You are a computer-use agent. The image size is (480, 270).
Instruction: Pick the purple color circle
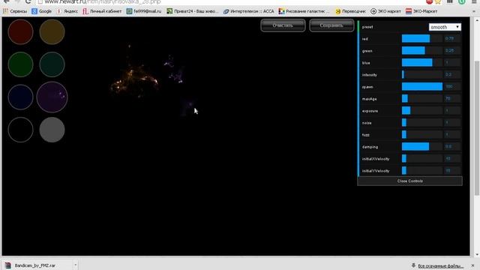(52, 97)
